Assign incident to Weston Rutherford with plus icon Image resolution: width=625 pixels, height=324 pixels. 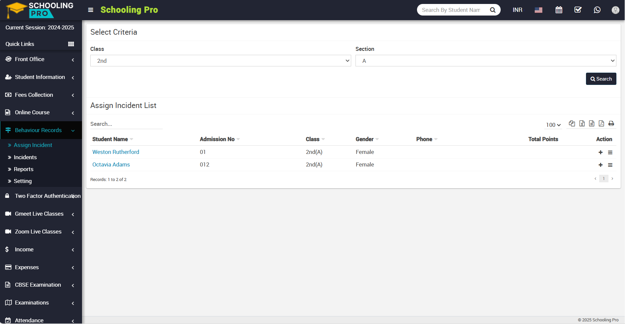coord(601,152)
